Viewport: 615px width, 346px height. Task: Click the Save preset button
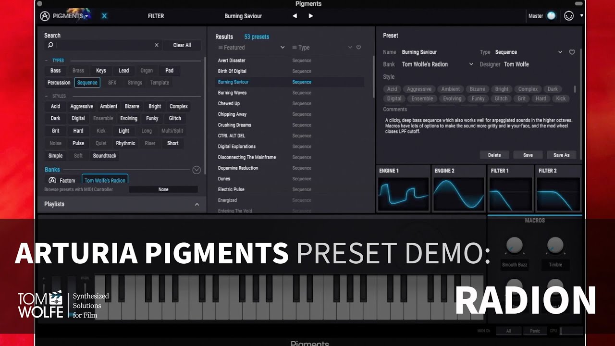click(x=528, y=155)
